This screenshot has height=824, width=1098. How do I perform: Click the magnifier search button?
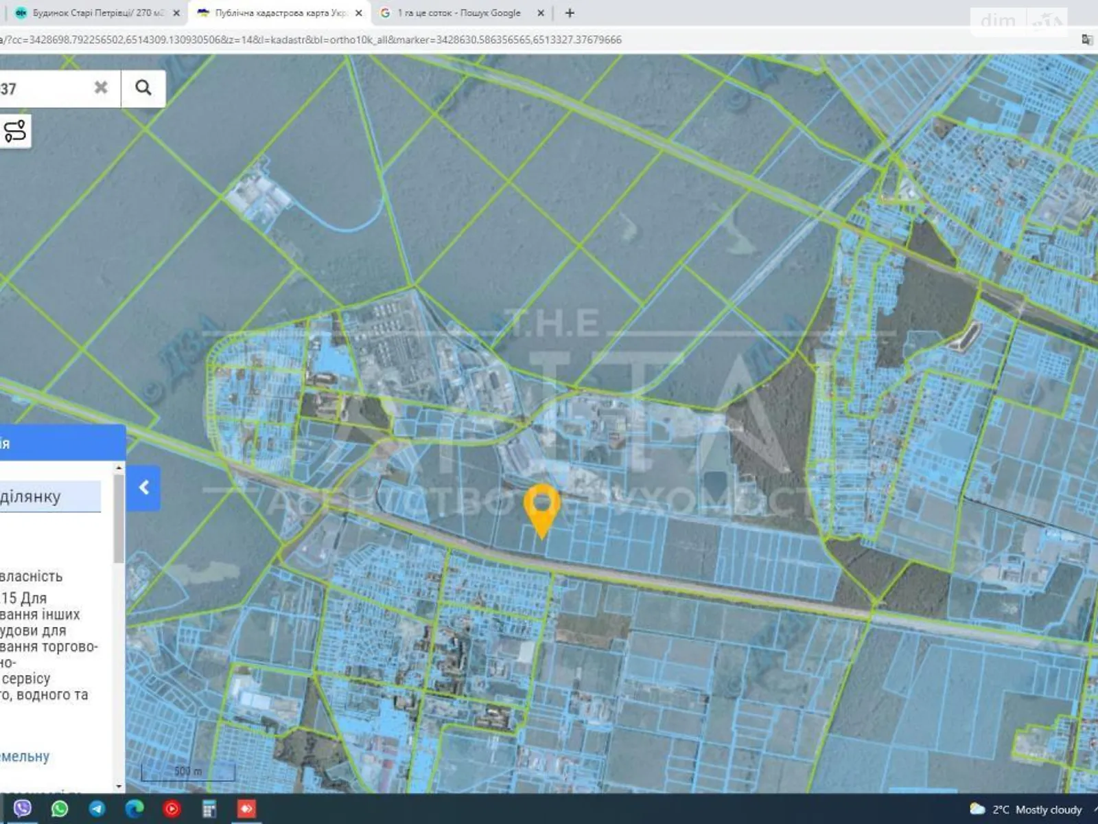coord(143,88)
